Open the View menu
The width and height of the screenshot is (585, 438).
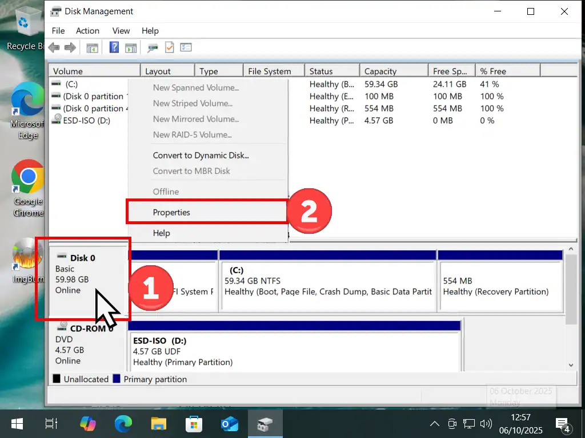point(121,31)
